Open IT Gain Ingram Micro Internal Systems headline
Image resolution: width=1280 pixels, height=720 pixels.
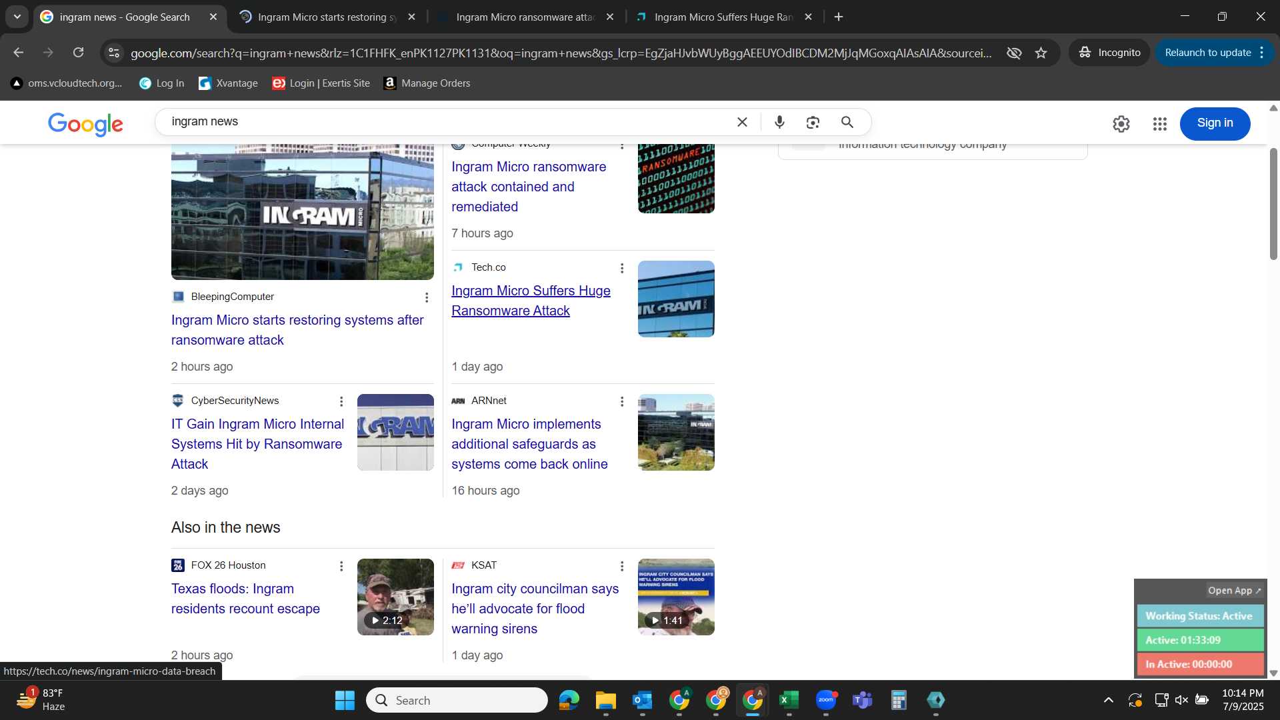click(x=257, y=444)
